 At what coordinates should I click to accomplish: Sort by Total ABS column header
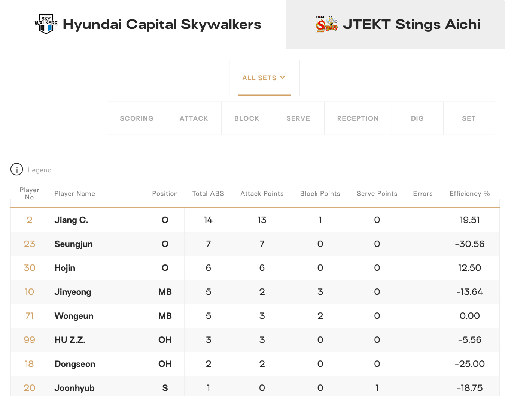(x=208, y=194)
